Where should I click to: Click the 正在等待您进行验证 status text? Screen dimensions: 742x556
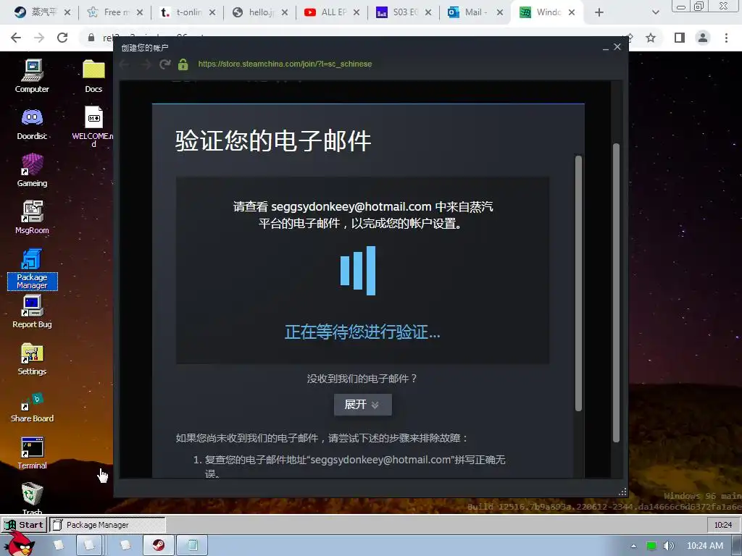(x=362, y=332)
